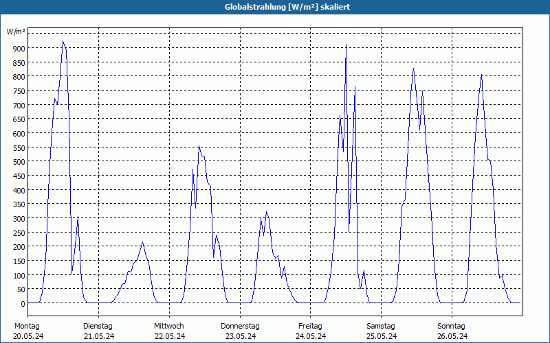Select the 400 y-axis tick label
550x343 pixels.
[x=20, y=191]
